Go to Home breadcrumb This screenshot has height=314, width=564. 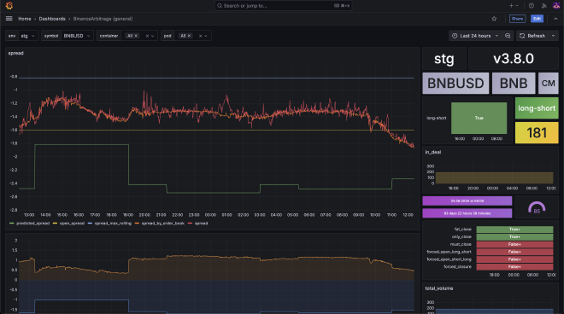click(25, 19)
